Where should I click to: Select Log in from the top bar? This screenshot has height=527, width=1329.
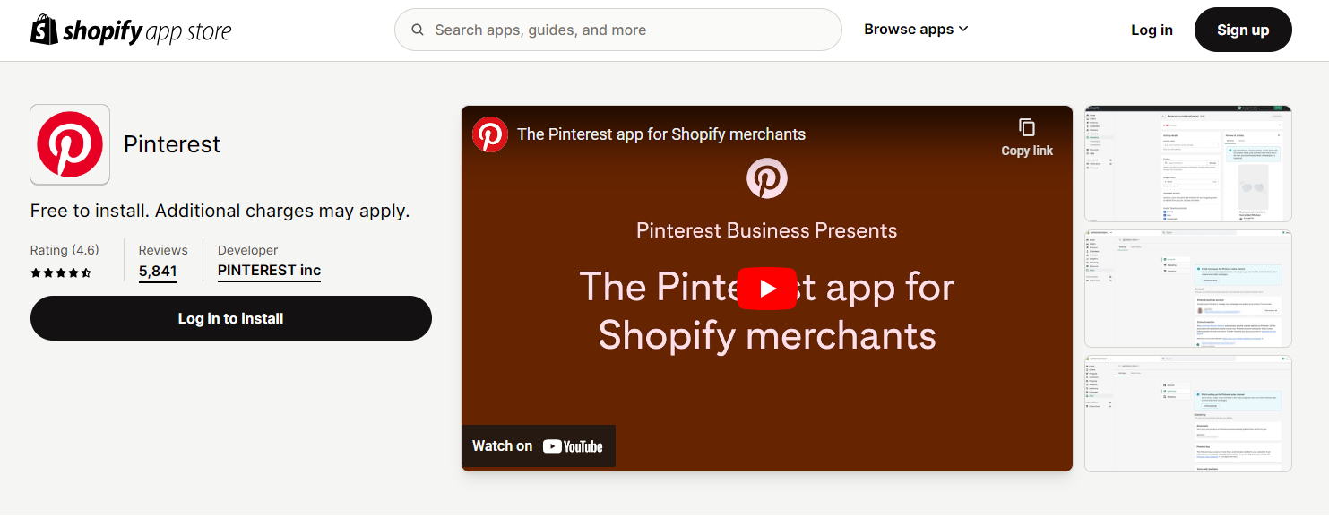(1152, 30)
